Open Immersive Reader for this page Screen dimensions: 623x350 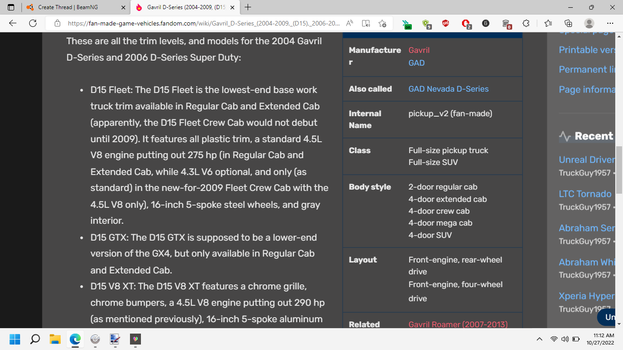point(366,23)
